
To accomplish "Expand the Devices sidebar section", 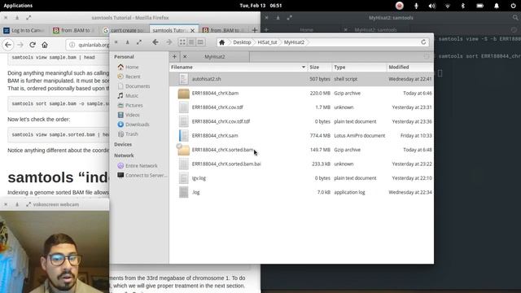I will tap(123, 145).
